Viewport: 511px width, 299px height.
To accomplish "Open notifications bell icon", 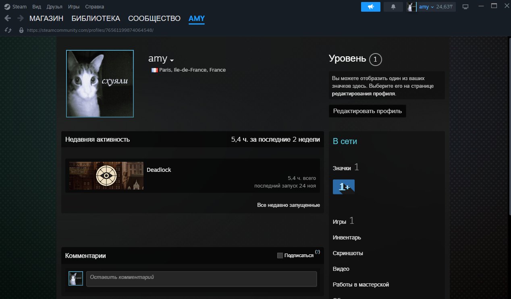I will coord(393,7).
